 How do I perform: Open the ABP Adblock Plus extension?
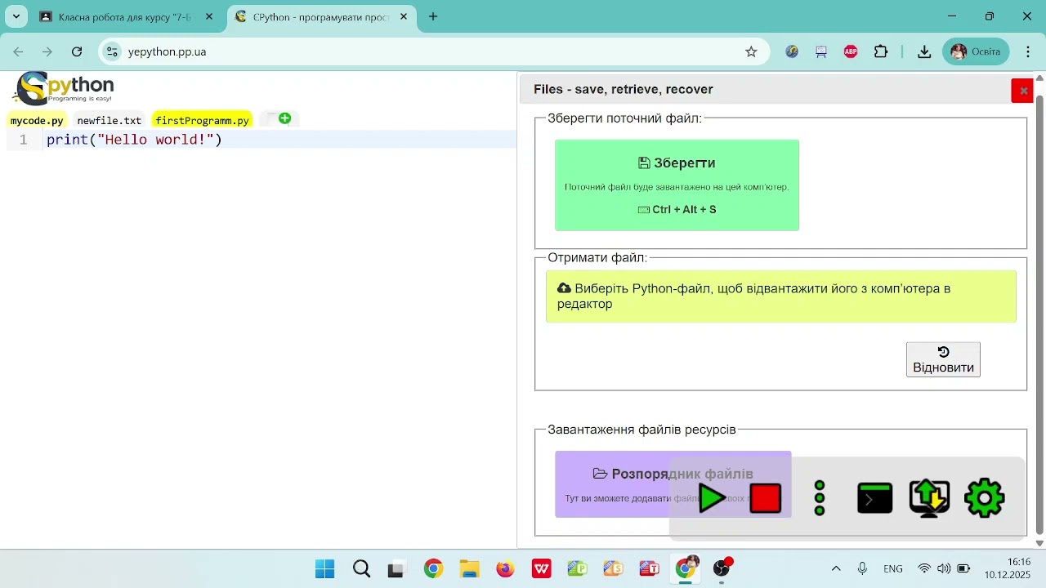coord(851,51)
